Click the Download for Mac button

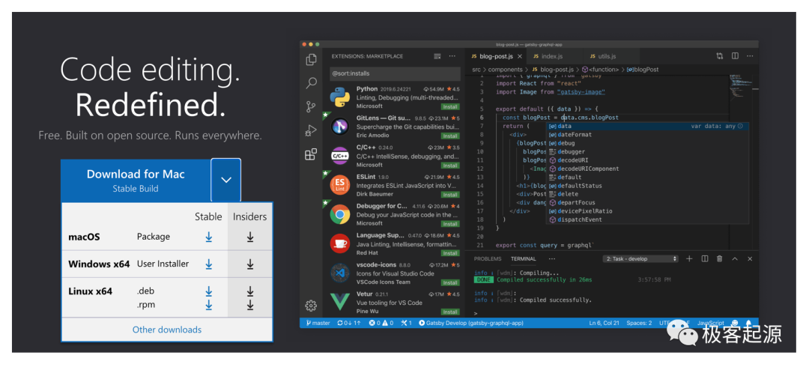136,180
